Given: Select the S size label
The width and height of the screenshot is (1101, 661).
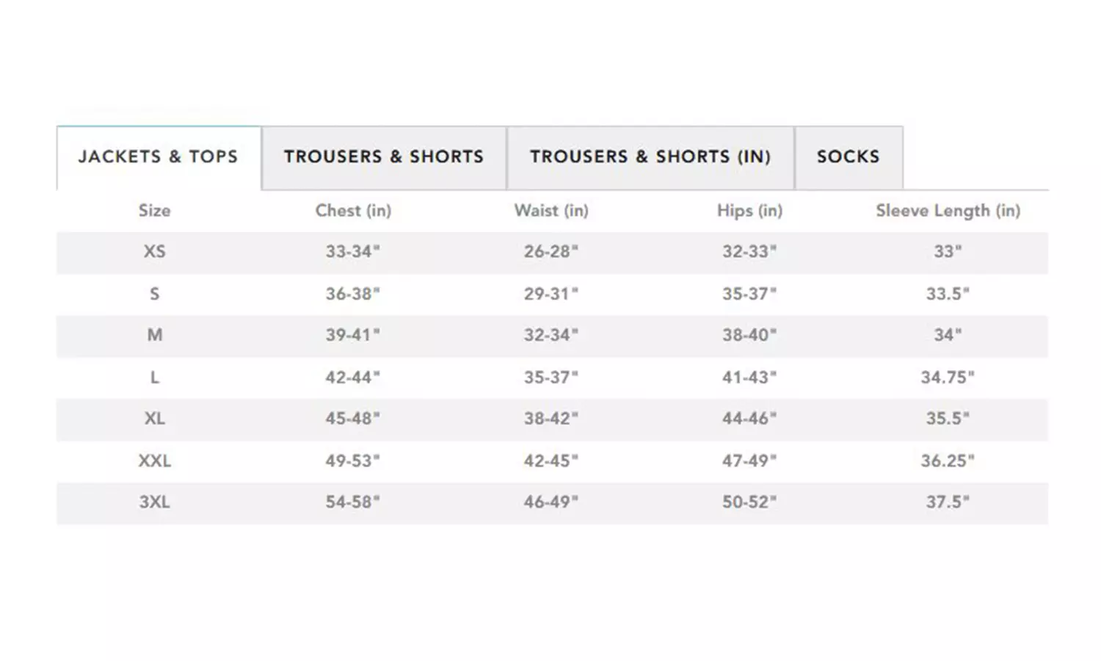Looking at the screenshot, I should click(x=154, y=294).
